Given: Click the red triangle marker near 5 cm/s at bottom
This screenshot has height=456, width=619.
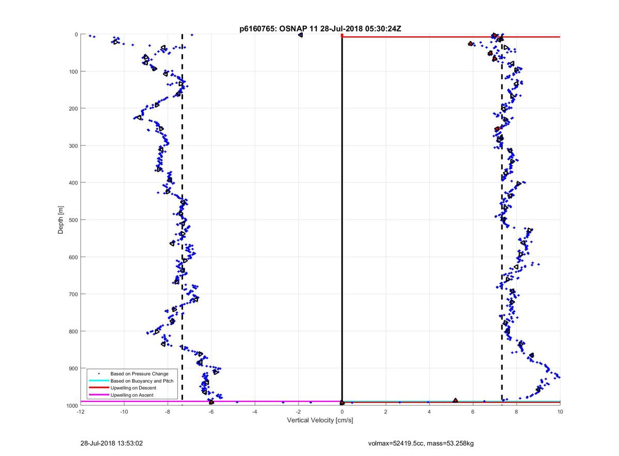Looking at the screenshot, I should 455,400.
